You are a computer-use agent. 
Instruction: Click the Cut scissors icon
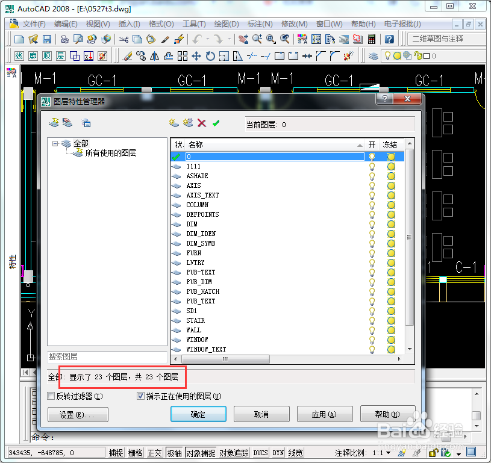124,39
